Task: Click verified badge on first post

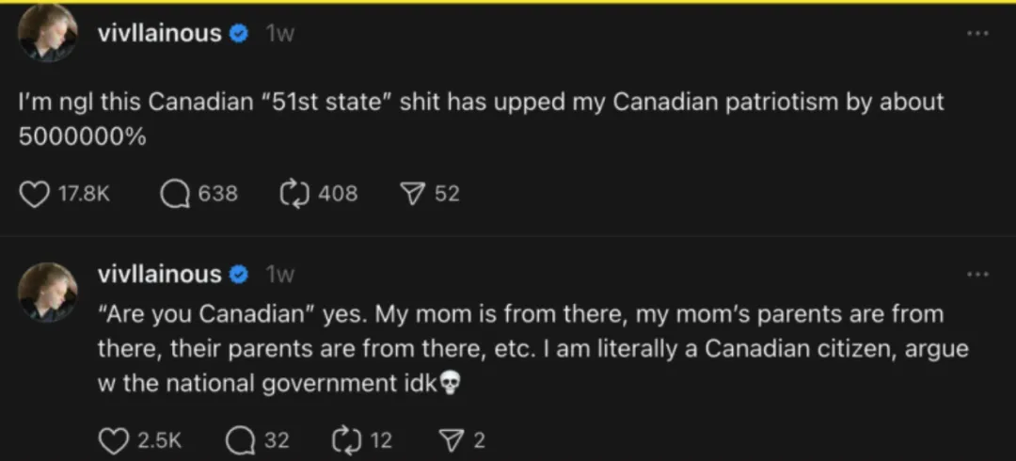Action: coord(239,33)
